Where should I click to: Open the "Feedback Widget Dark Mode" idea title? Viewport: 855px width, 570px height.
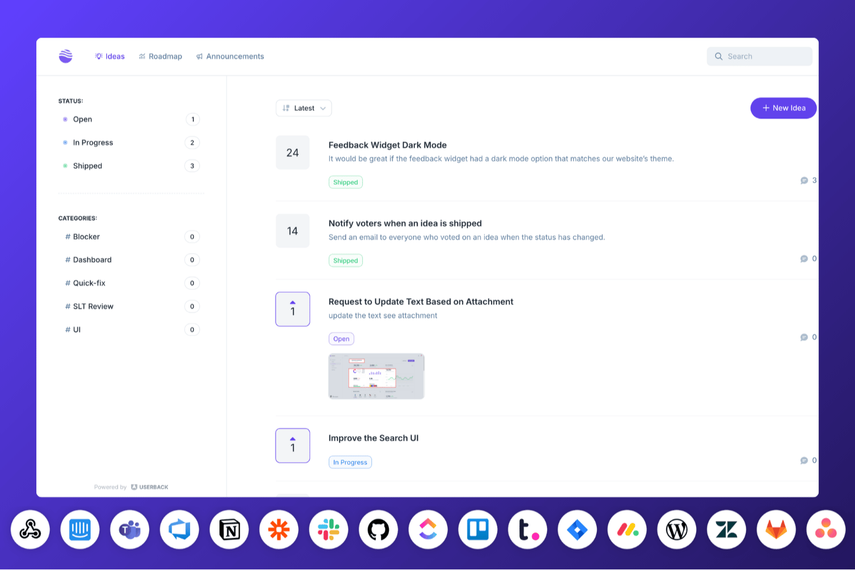coord(388,145)
